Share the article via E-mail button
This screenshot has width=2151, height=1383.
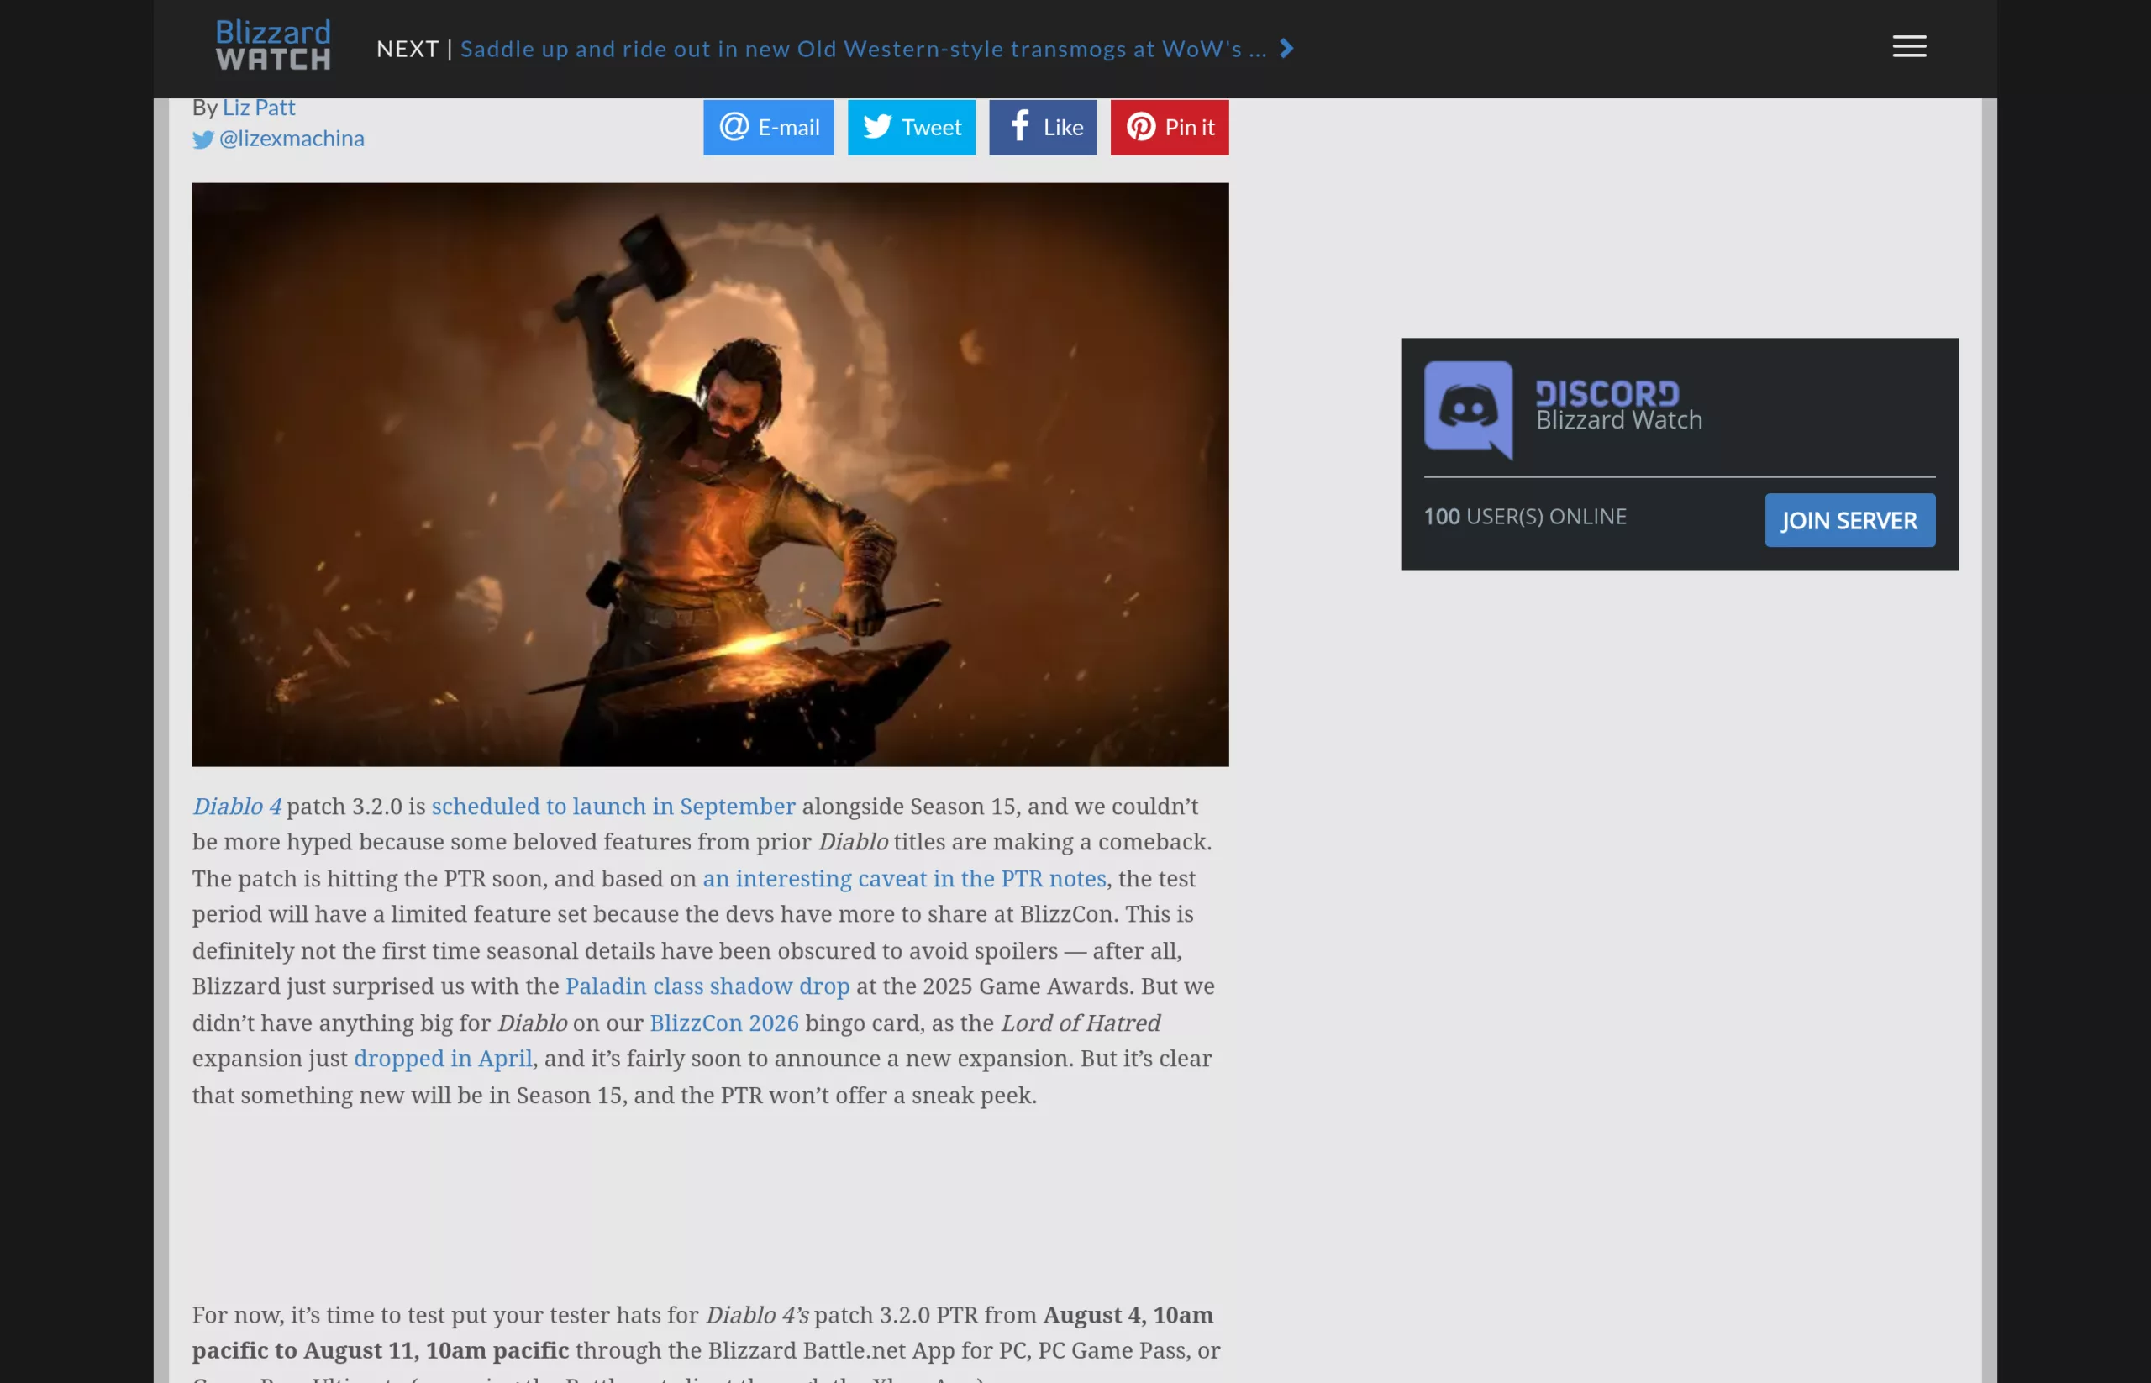point(768,127)
